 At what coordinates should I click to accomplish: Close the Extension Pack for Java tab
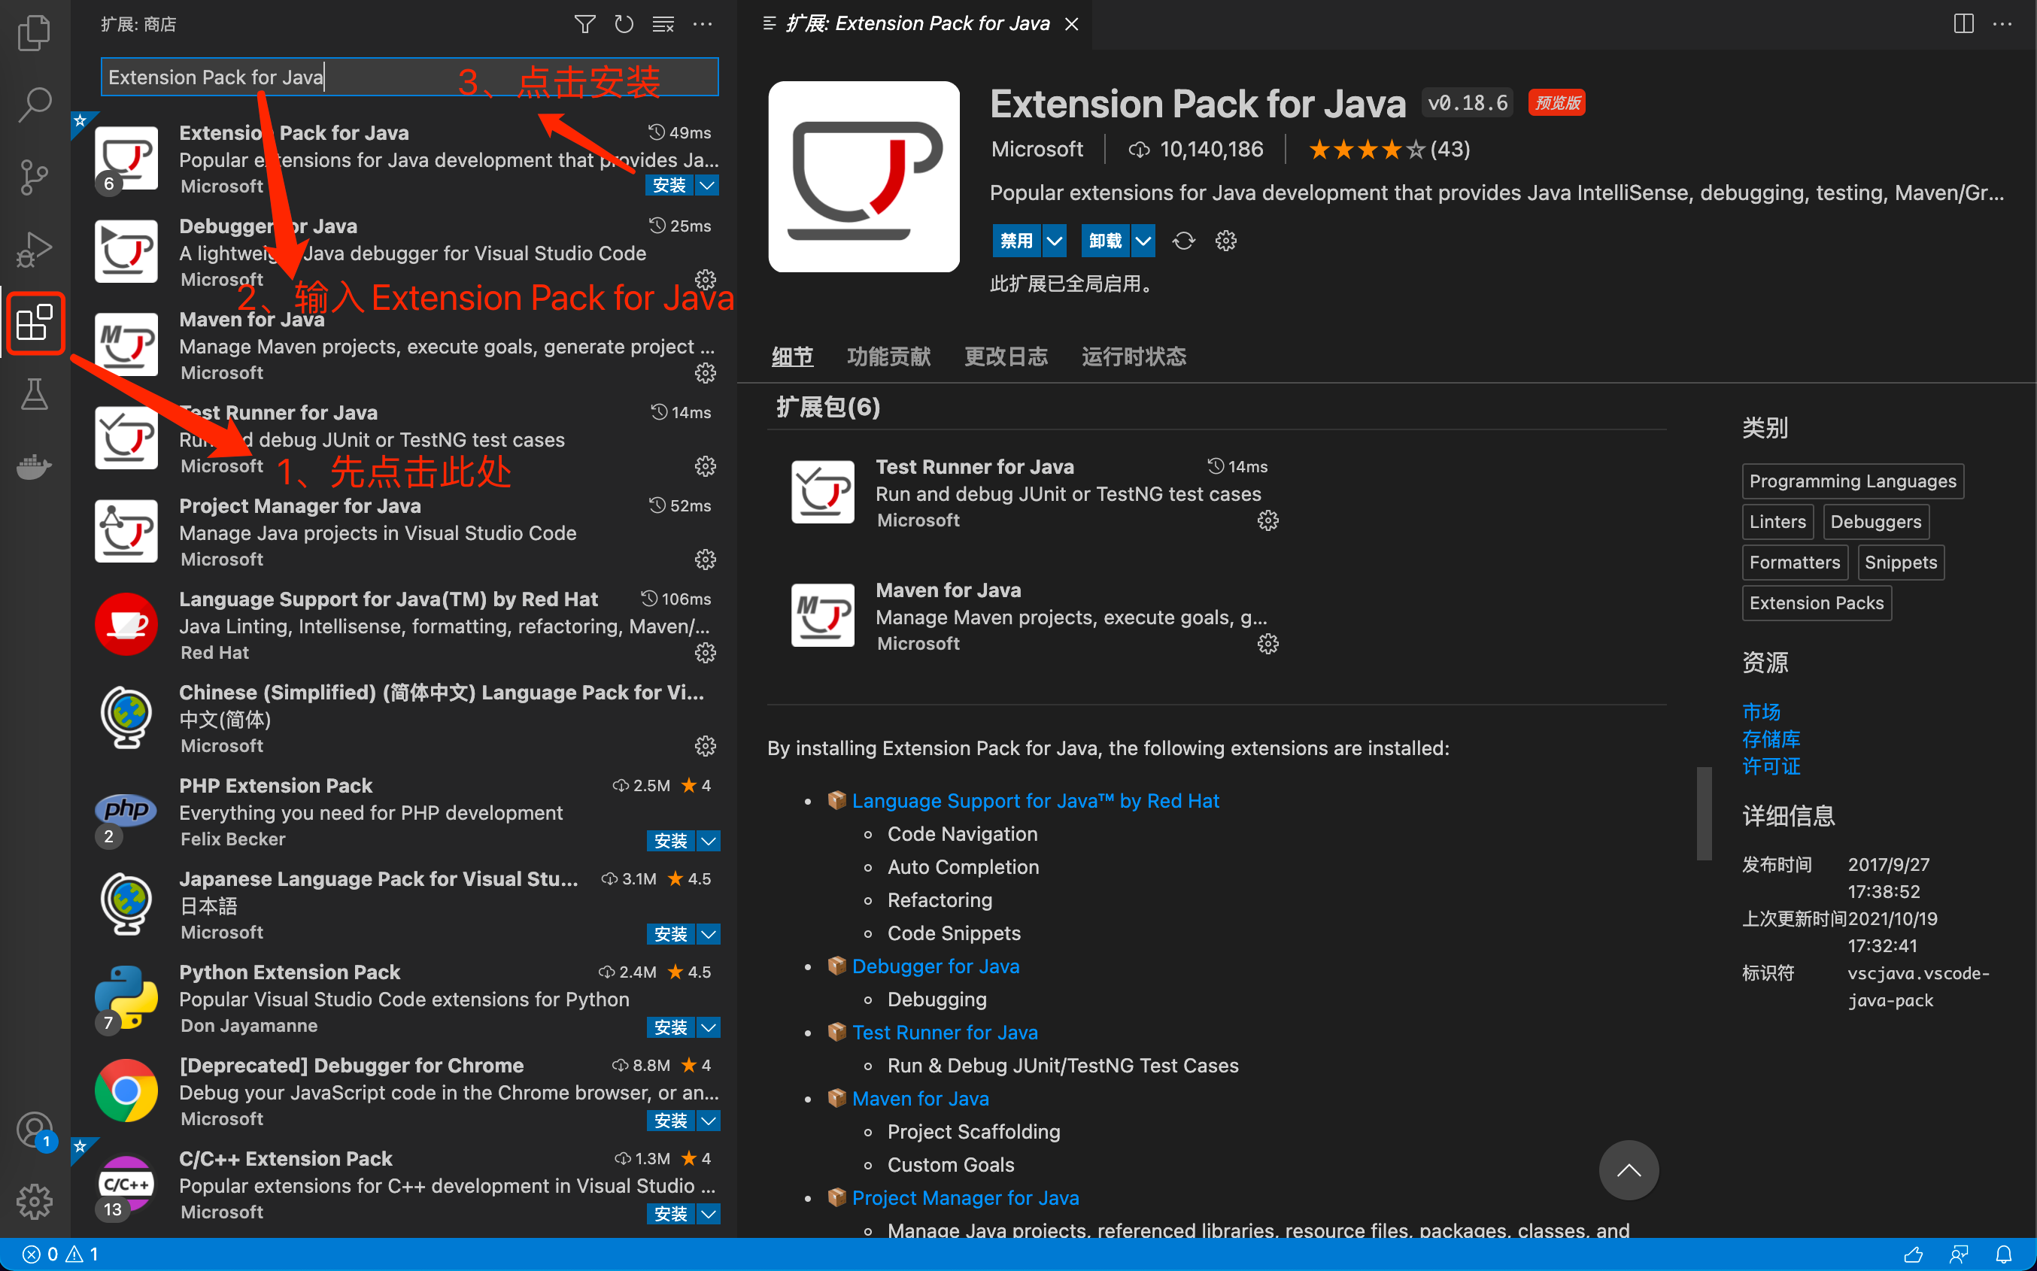[x=1071, y=23]
